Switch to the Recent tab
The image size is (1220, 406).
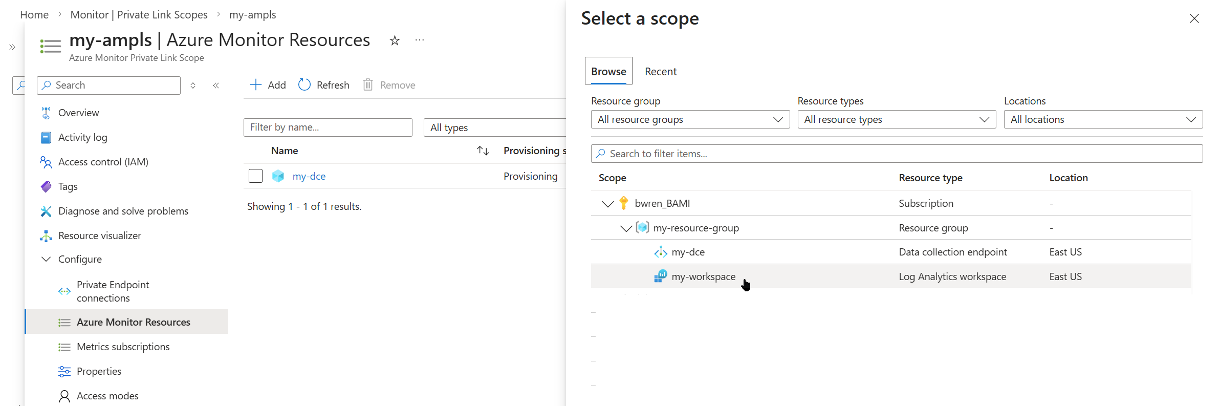click(660, 72)
